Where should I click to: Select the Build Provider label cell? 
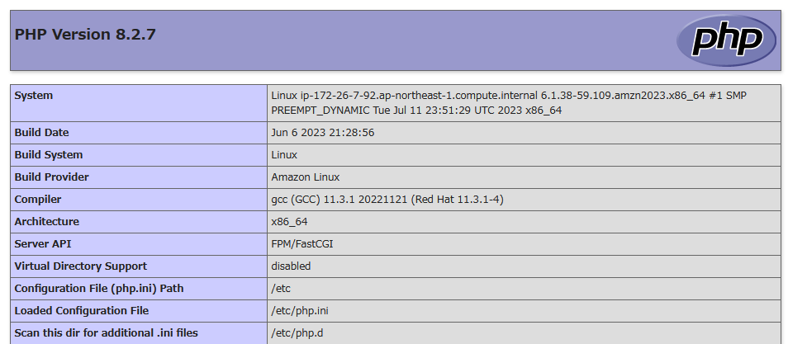(139, 177)
